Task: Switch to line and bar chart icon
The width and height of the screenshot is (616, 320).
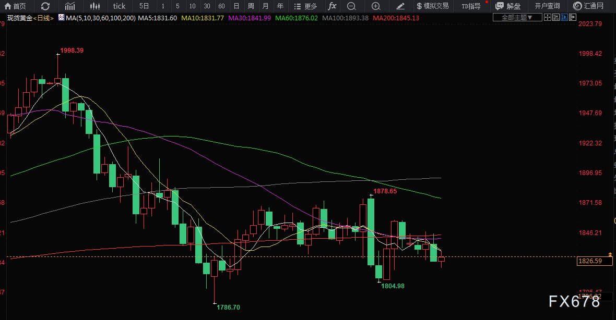Action: tap(70, 6)
